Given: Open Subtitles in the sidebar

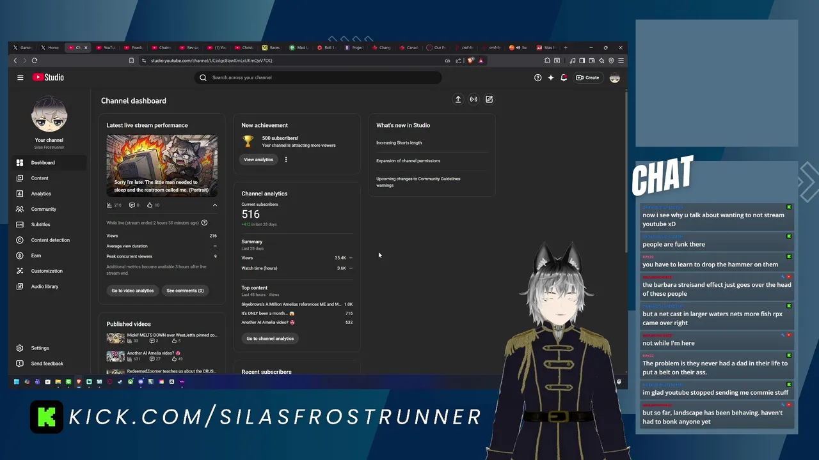Looking at the screenshot, I should point(48,224).
